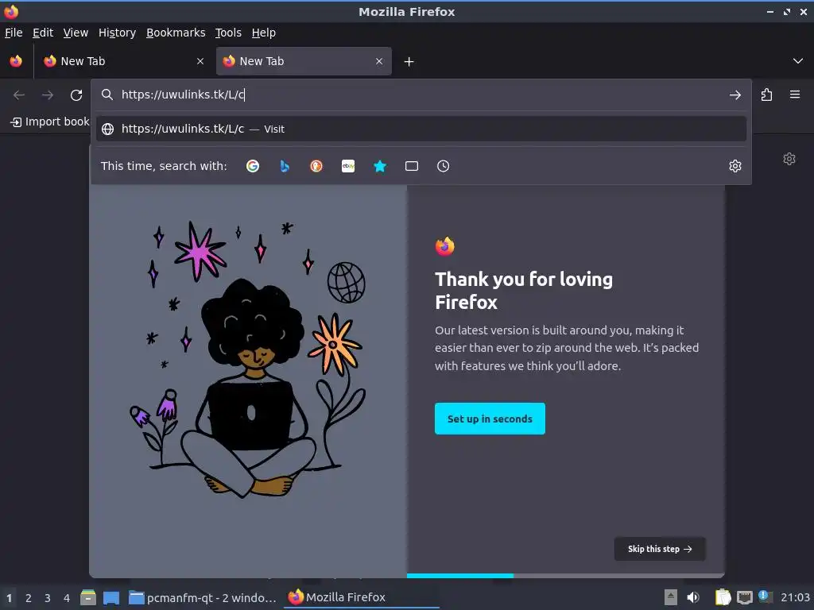
Task: Search in History using the clock icon
Action: (x=444, y=166)
